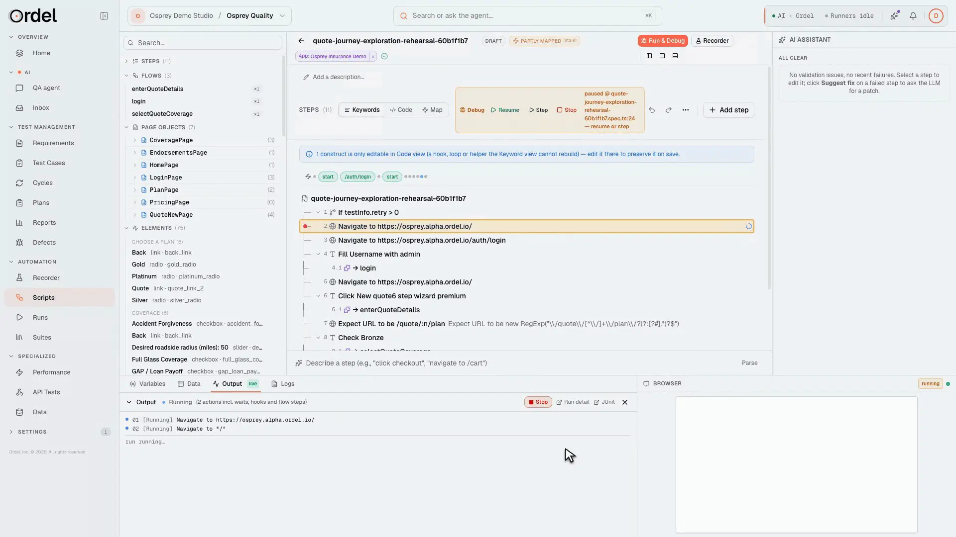Open the Recorder button in header
The height and width of the screenshot is (537, 956).
pyautogui.click(x=712, y=41)
